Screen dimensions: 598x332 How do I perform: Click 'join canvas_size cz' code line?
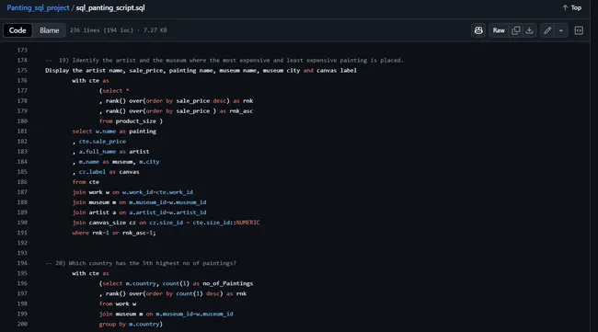click(x=166, y=223)
